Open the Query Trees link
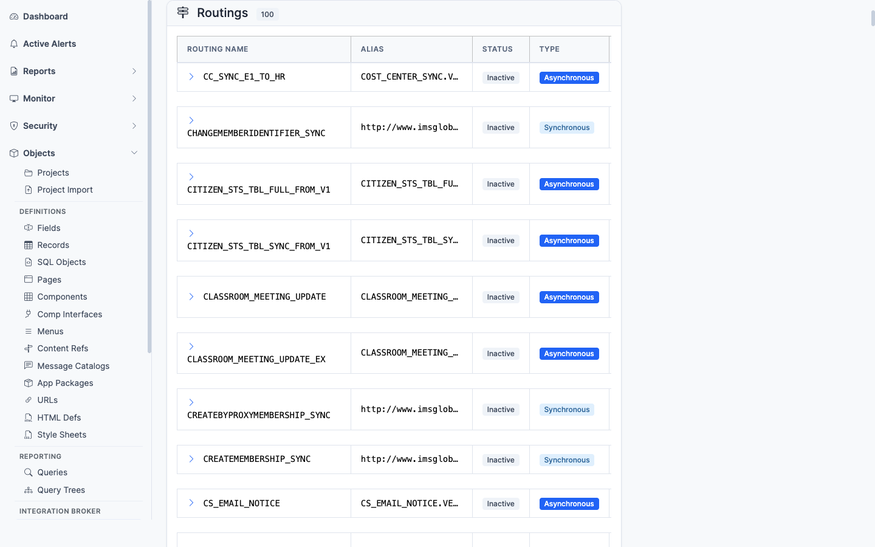The height and width of the screenshot is (547, 875). (61, 490)
